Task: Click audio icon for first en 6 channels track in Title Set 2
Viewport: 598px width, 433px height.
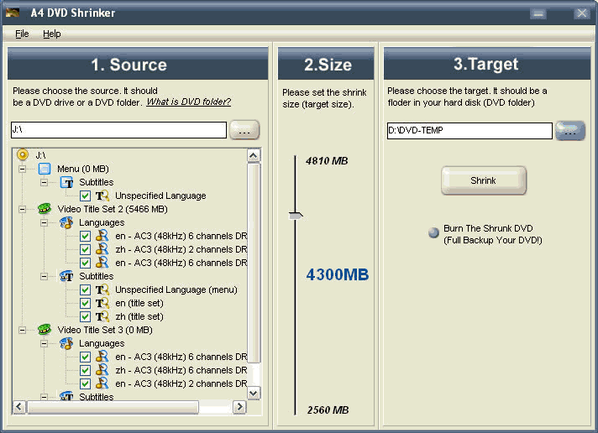Action: coord(102,236)
